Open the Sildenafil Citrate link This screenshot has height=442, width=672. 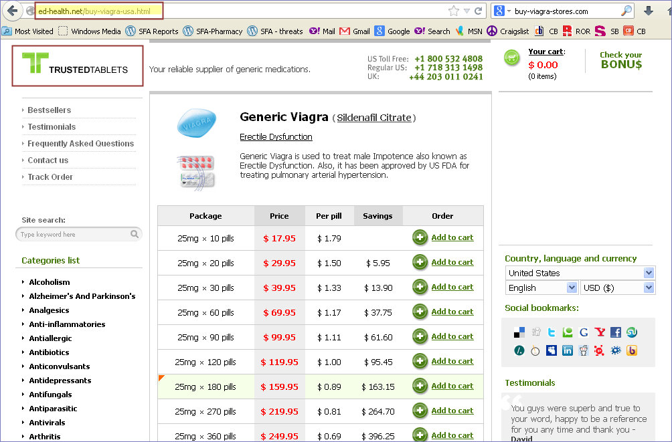(x=373, y=118)
